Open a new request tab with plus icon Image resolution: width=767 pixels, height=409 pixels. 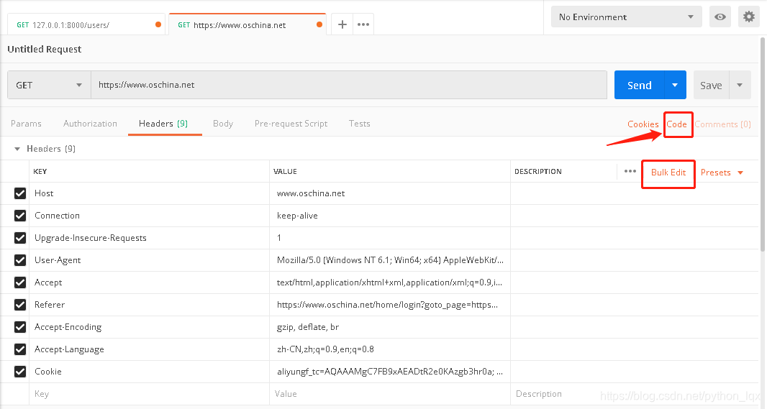[x=342, y=24]
